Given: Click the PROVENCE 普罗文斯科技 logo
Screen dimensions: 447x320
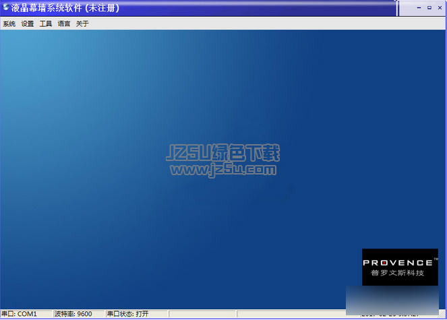Looking at the screenshot, I should click(x=400, y=267).
